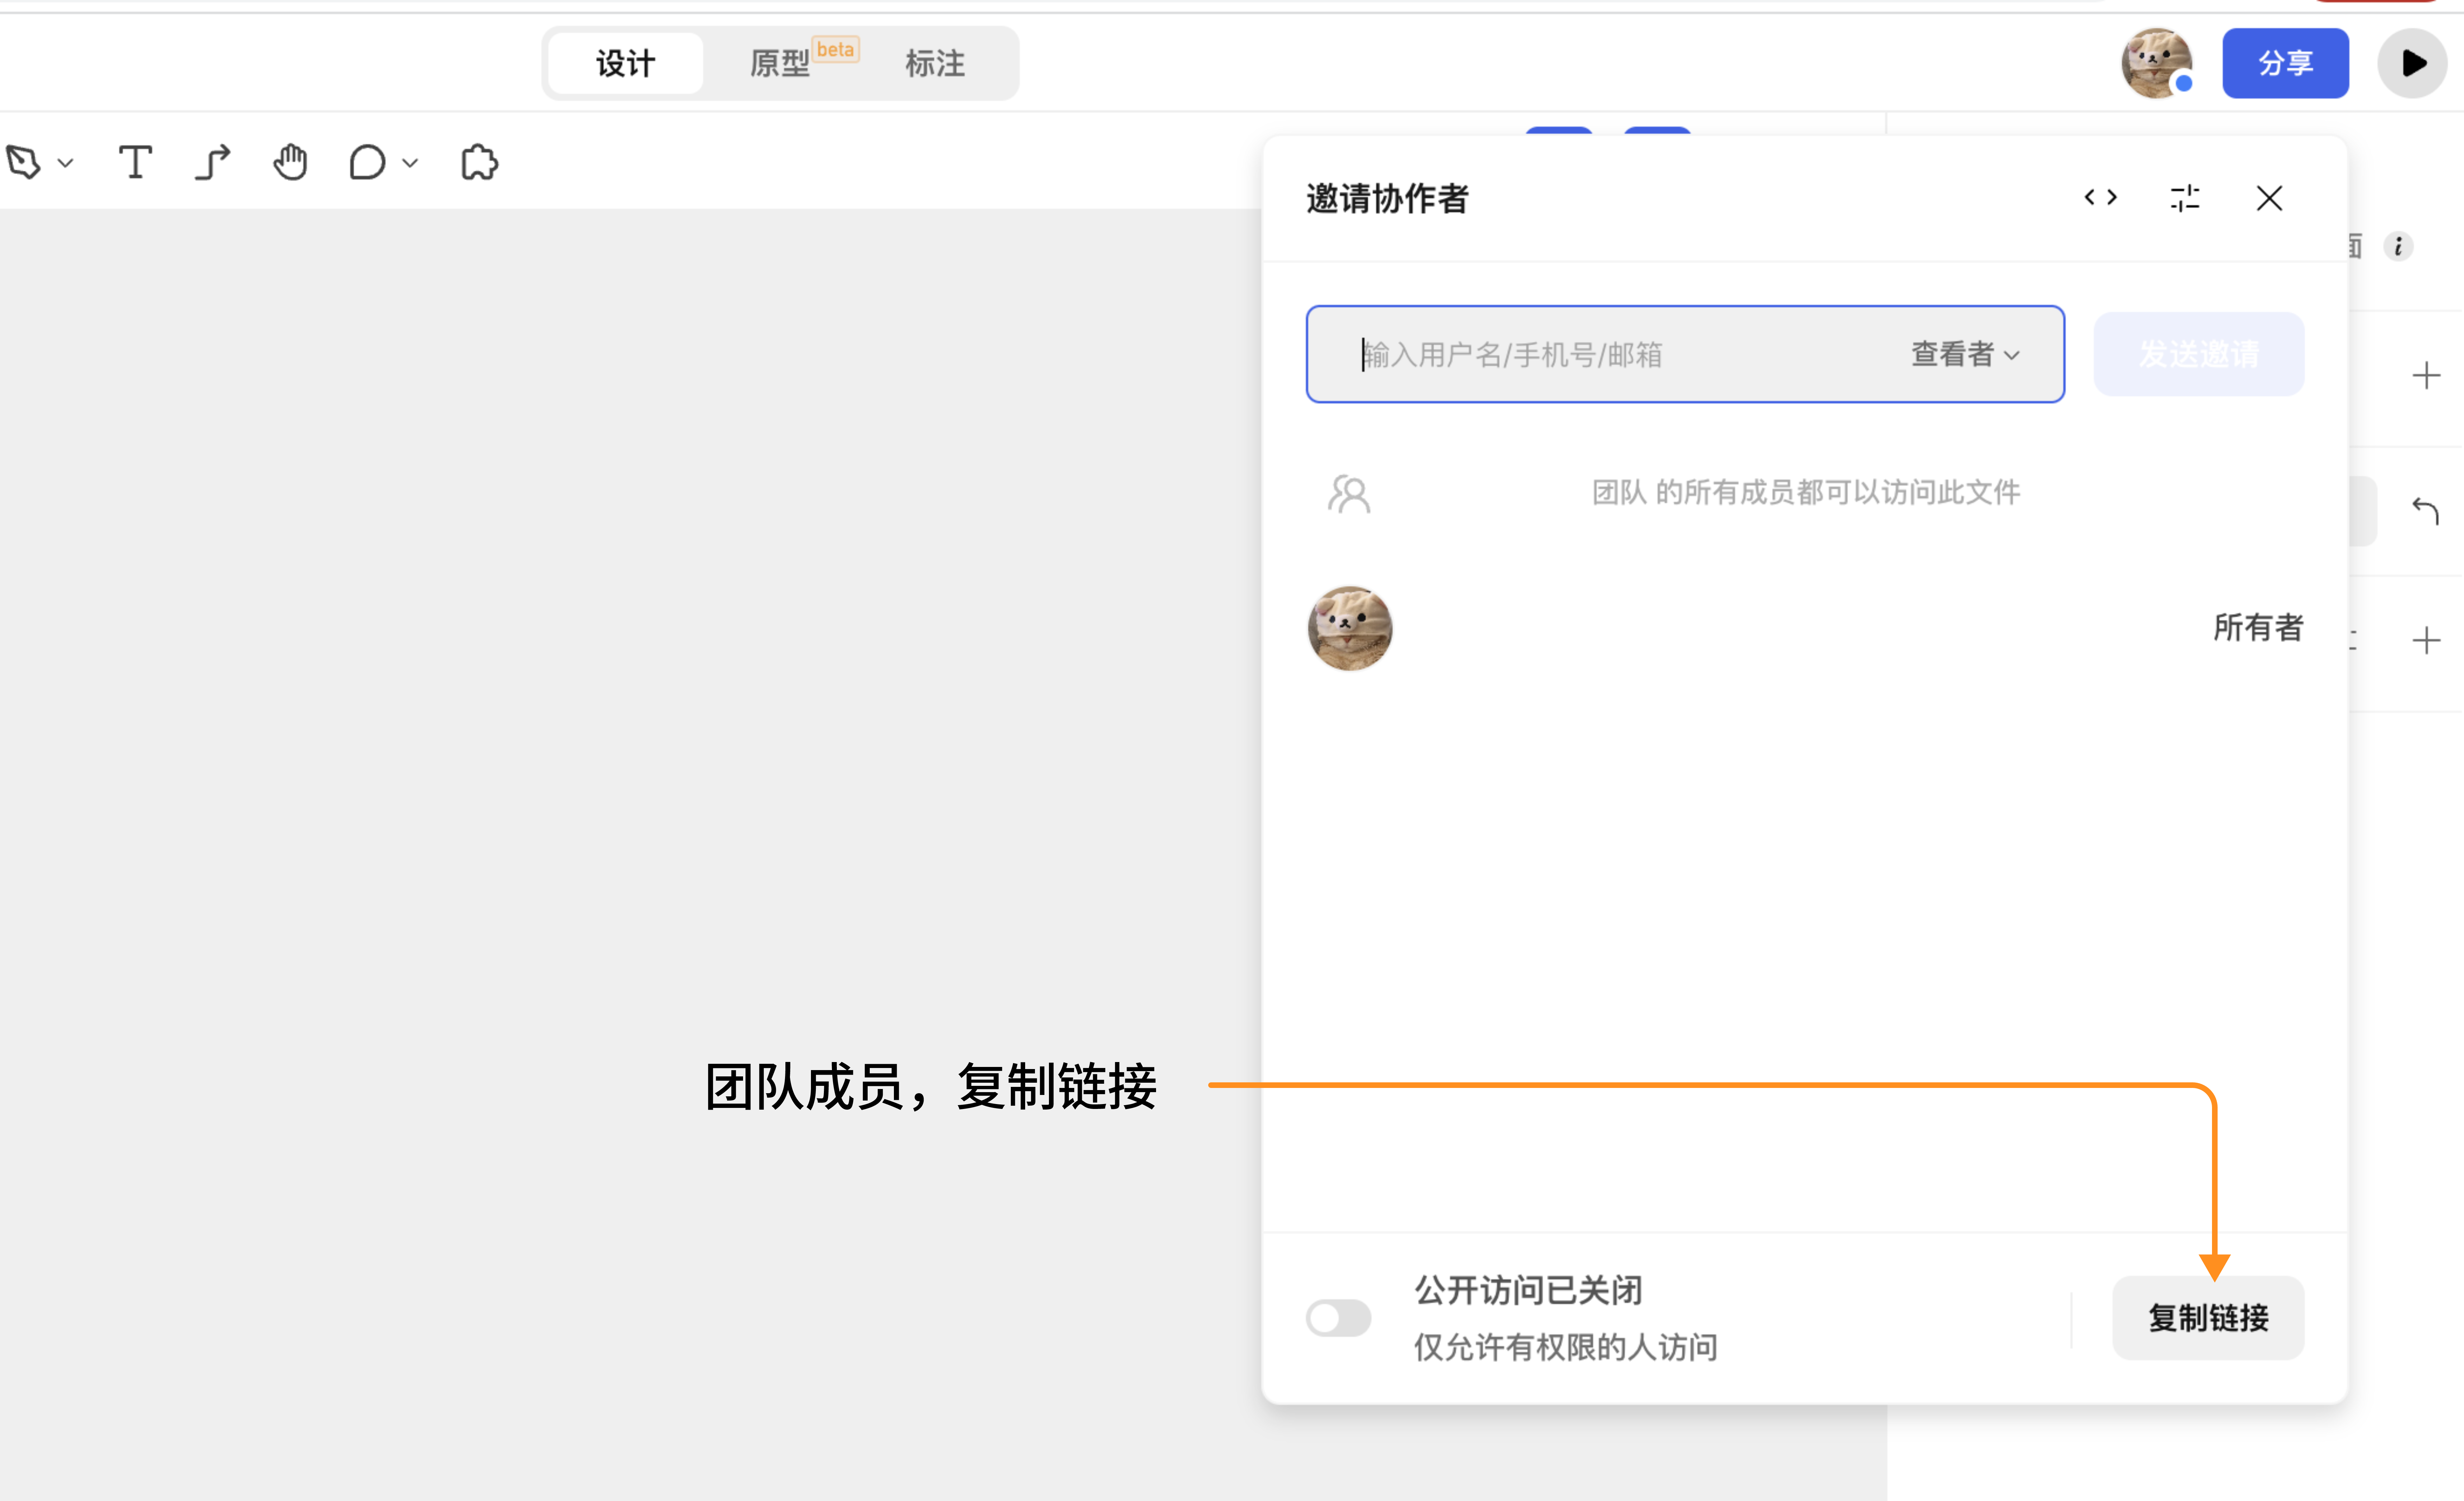
Task: Click the lower plus icon in right panel
Action: point(2426,641)
